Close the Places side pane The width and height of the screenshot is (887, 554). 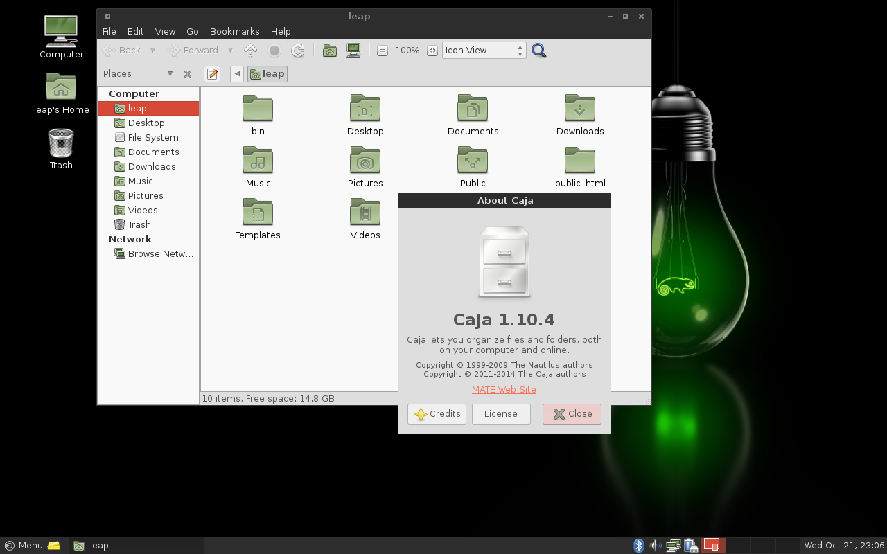188,74
